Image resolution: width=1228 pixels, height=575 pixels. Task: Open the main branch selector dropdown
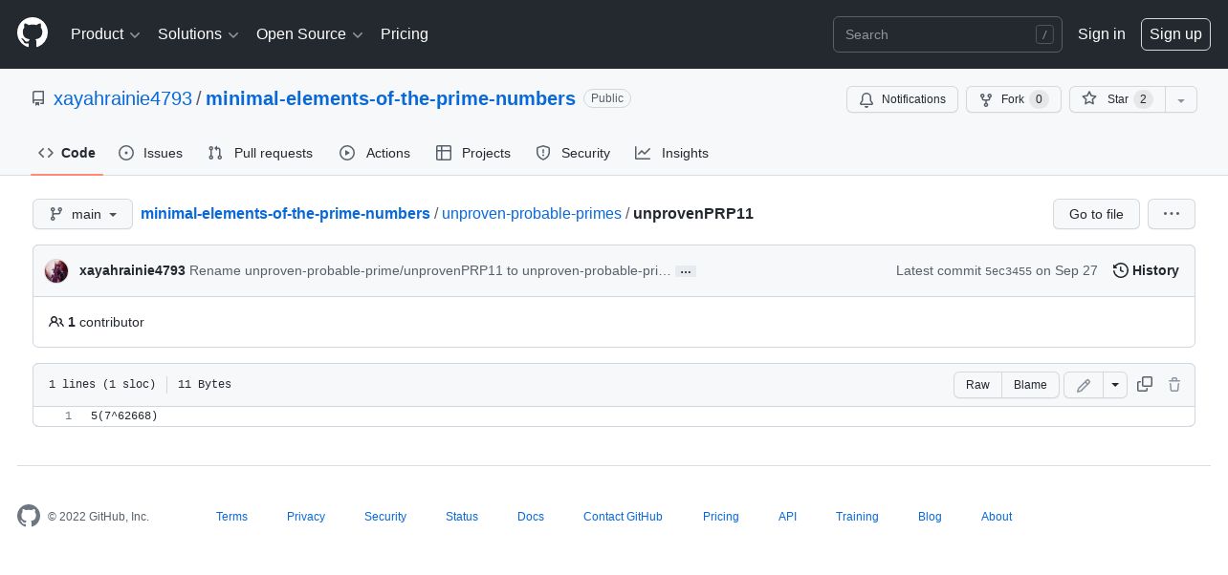coord(82,214)
